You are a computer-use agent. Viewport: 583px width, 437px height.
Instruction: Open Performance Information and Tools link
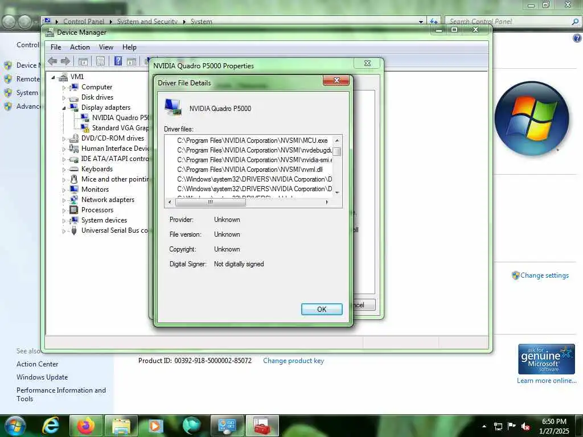point(61,394)
